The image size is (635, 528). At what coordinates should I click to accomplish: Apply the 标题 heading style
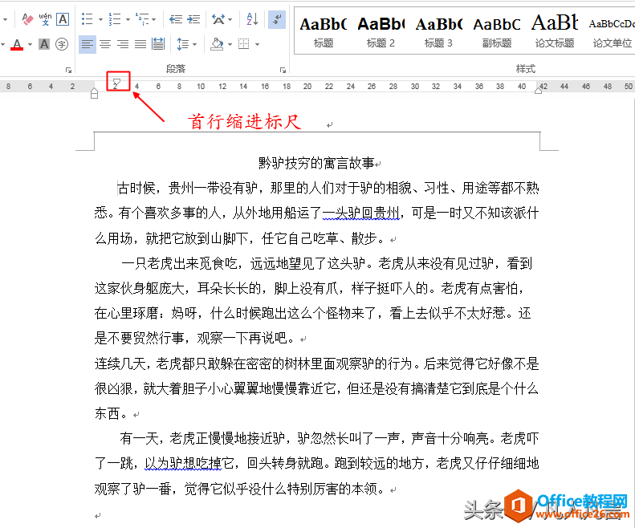324,31
